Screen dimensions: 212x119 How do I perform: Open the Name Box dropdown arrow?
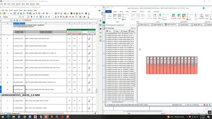pos(11,20)
